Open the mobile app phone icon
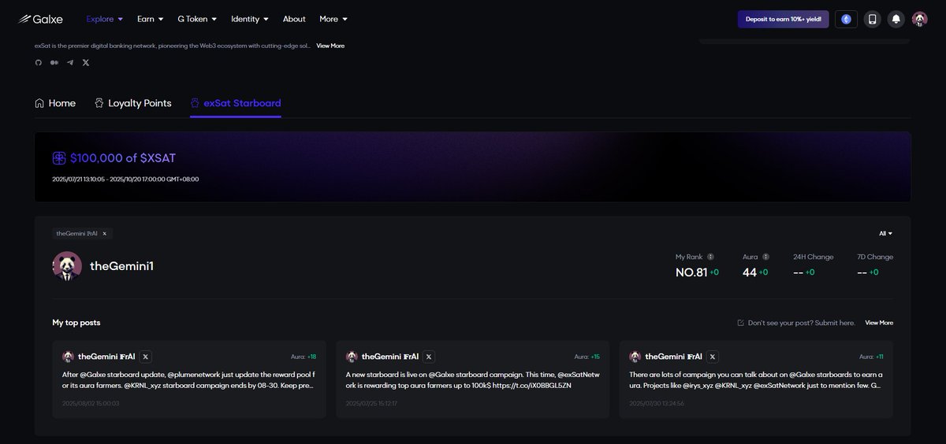Viewport: 946px width, 444px height. coord(872,19)
